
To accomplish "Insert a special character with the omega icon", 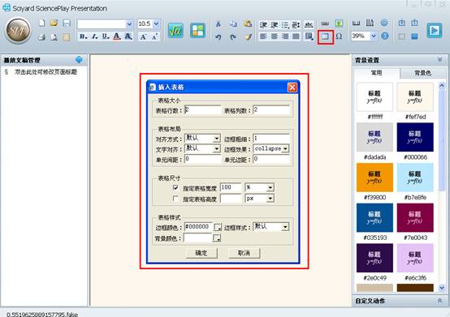I will pos(339,36).
